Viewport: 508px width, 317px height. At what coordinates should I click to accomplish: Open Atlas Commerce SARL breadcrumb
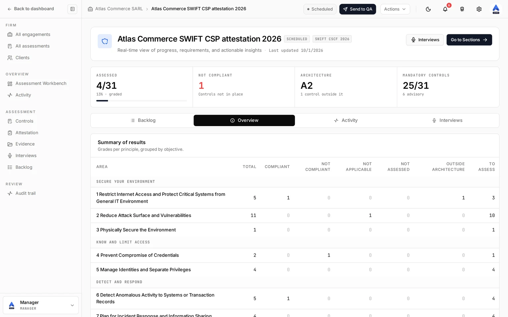pyautogui.click(x=119, y=9)
